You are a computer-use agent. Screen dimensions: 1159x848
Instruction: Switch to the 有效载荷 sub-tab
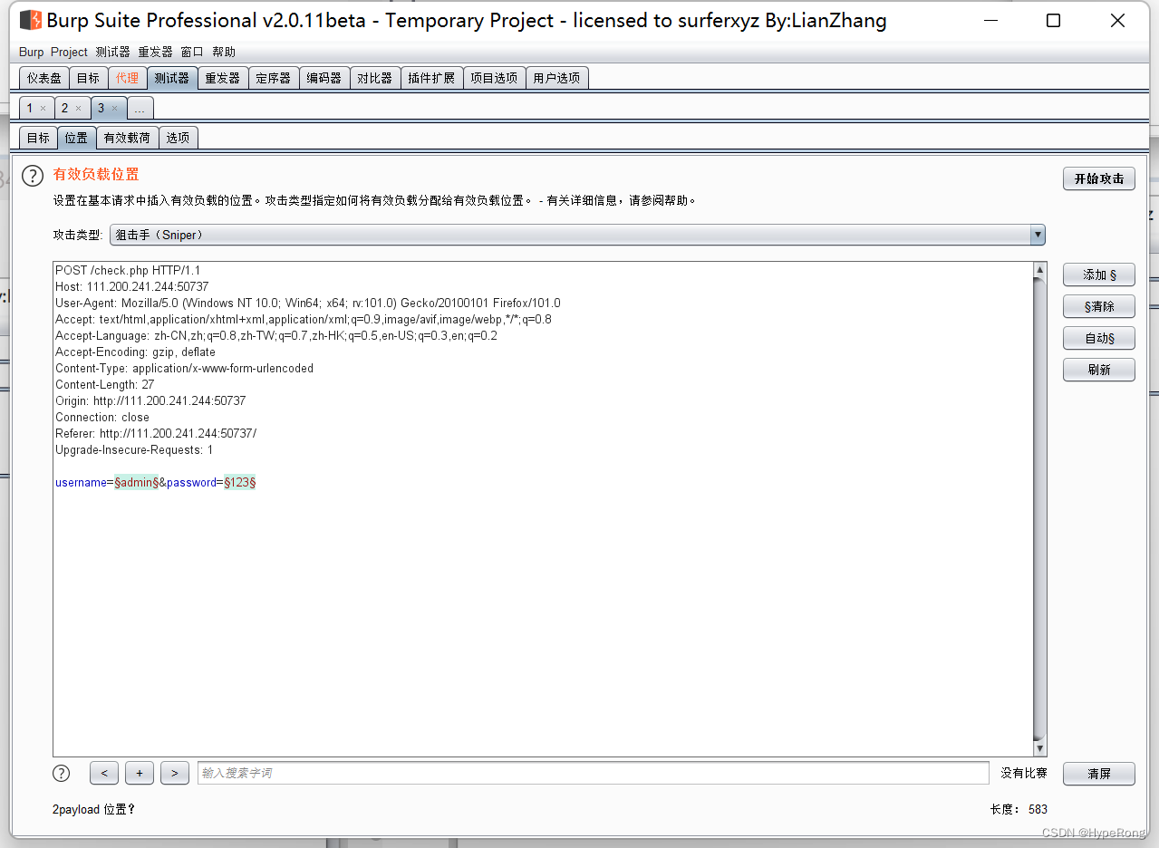point(127,138)
